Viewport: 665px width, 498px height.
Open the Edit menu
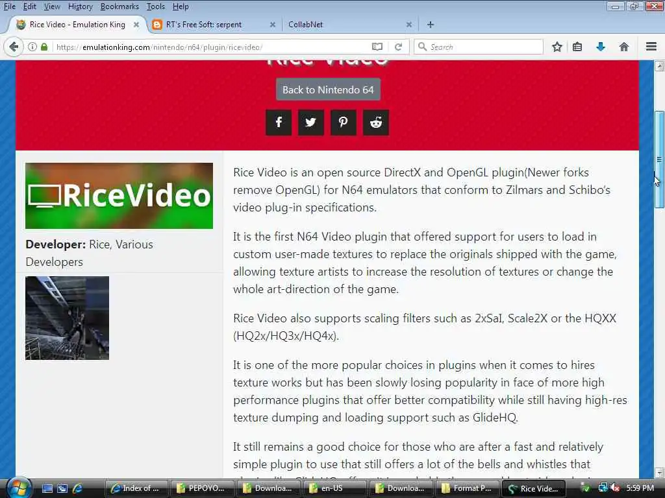tap(29, 6)
